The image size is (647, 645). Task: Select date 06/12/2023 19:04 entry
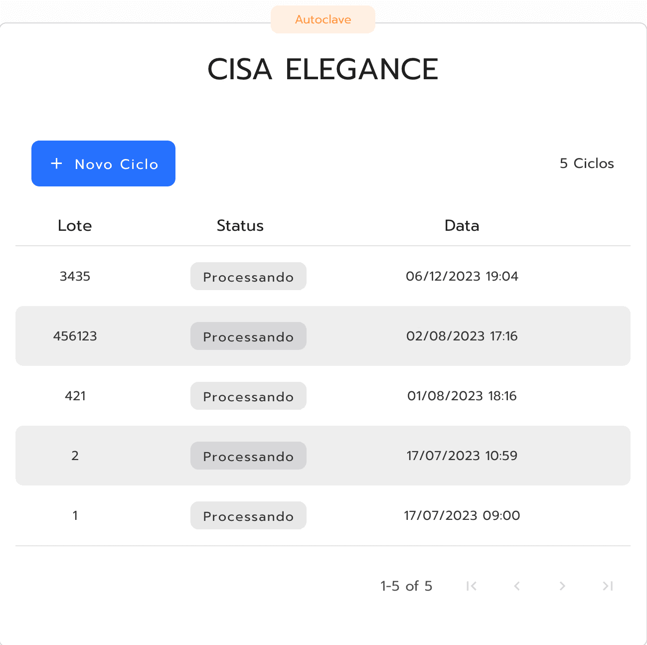coord(462,276)
